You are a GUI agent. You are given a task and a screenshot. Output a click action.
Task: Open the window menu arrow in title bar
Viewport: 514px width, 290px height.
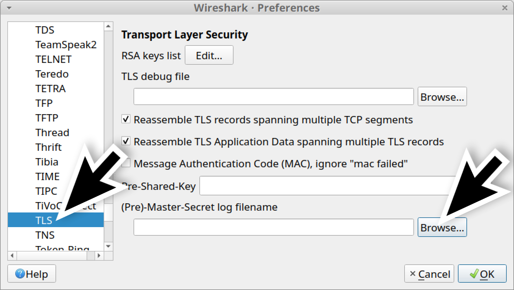coord(9,8)
